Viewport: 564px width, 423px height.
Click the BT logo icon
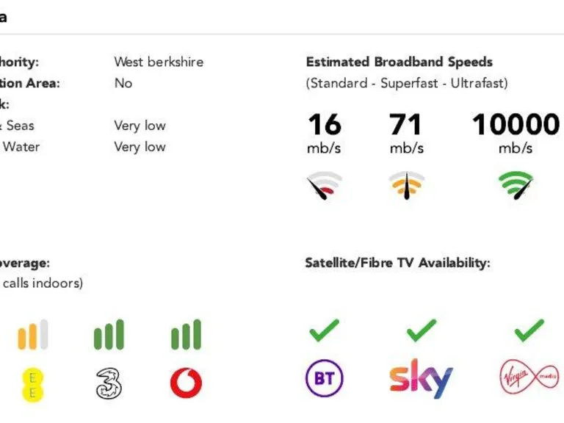coord(324,379)
